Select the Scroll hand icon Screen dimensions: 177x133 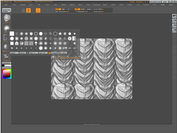point(174,16)
